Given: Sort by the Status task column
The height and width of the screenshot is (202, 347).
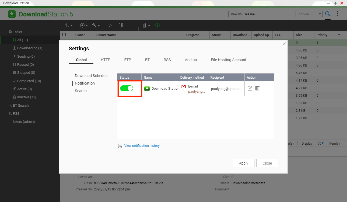Looking at the screenshot, I should (220, 35).
